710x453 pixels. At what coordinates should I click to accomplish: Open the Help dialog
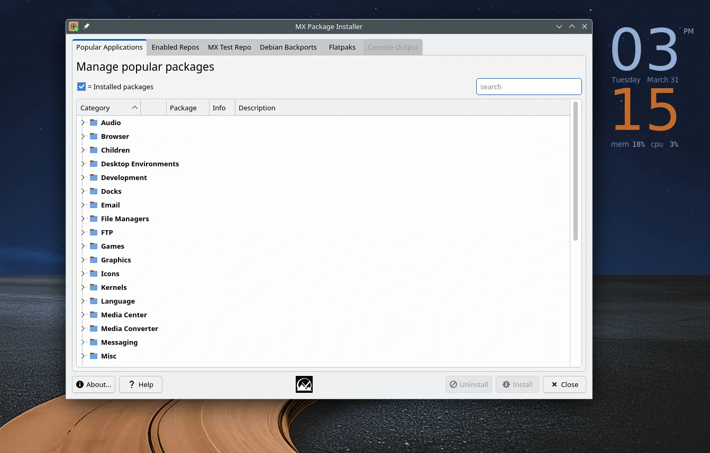(x=140, y=384)
